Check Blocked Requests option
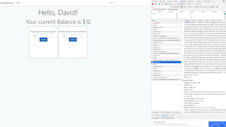Screen dimensions: 226x127 pyautogui.click(x=167, y=9)
